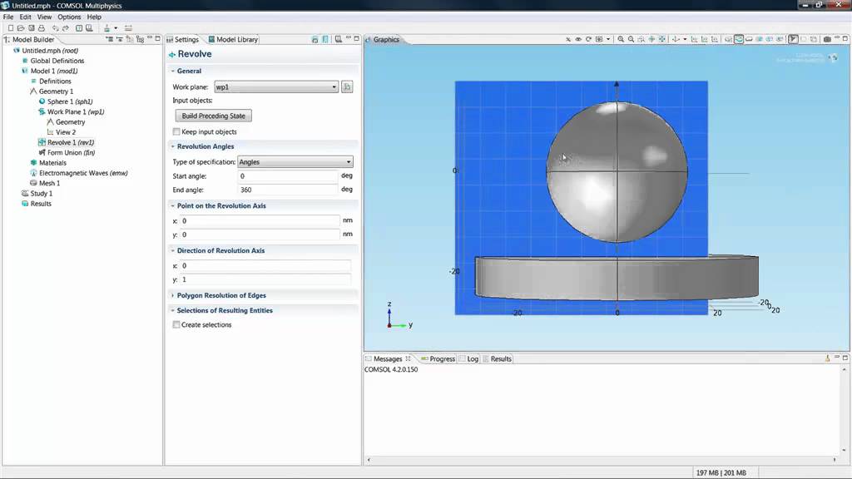Toggle highlighted wireframe rendering button

tap(739, 39)
